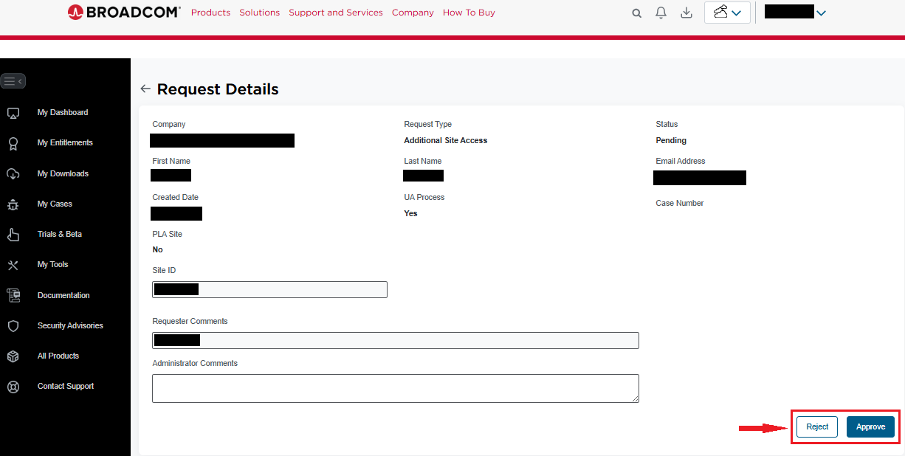Screen dimensions: 905x456
Task: Click the My Dashboard monitor icon
Action: (x=13, y=113)
